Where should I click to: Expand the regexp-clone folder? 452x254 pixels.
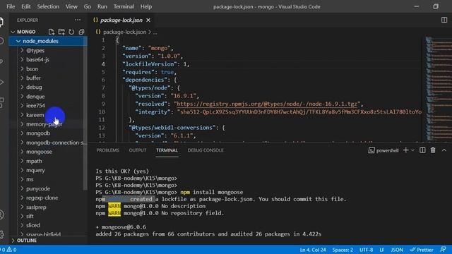42,198
